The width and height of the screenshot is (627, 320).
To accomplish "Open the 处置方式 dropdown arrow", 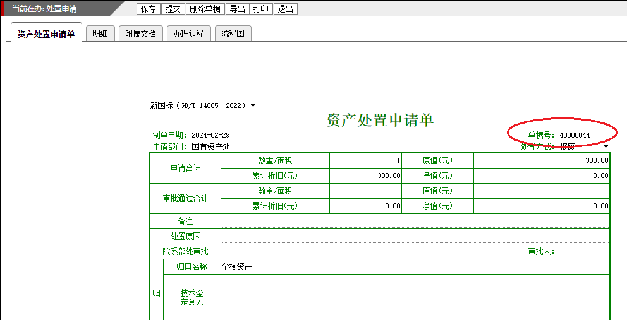I will 606,146.
